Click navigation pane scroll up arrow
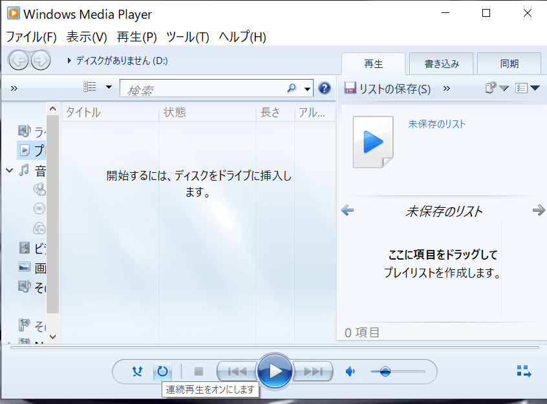 click(52, 109)
